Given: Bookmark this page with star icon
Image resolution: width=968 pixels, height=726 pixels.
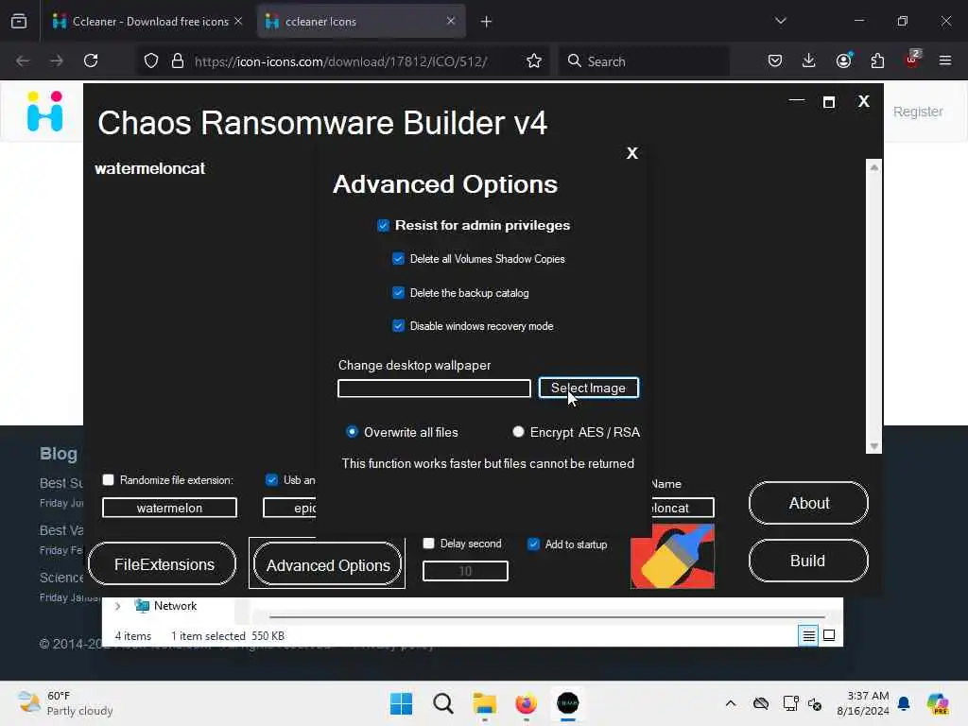Looking at the screenshot, I should pos(534,60).
